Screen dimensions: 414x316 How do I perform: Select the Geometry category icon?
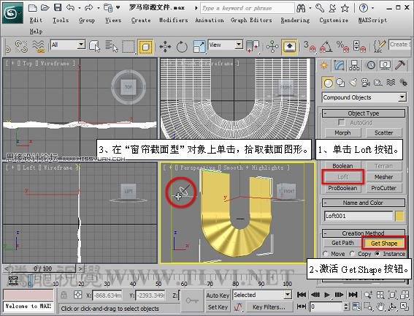[x=328, y=83]
